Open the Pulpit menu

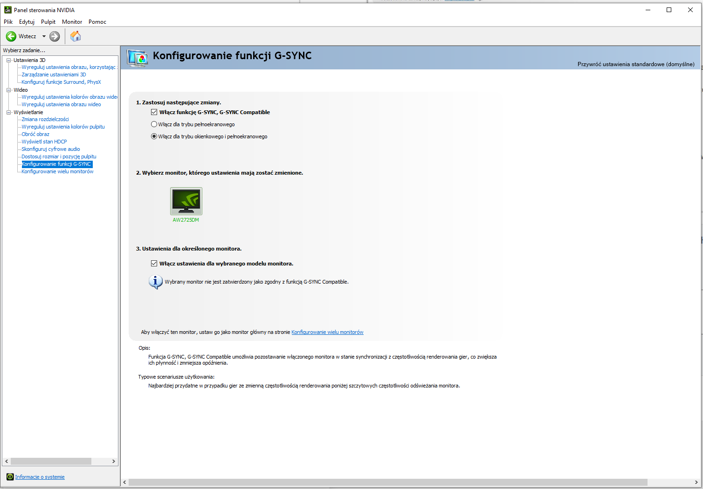click(x=48, y=22)
